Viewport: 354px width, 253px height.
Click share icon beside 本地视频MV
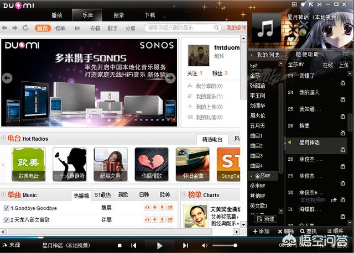(x=334, y=200)
